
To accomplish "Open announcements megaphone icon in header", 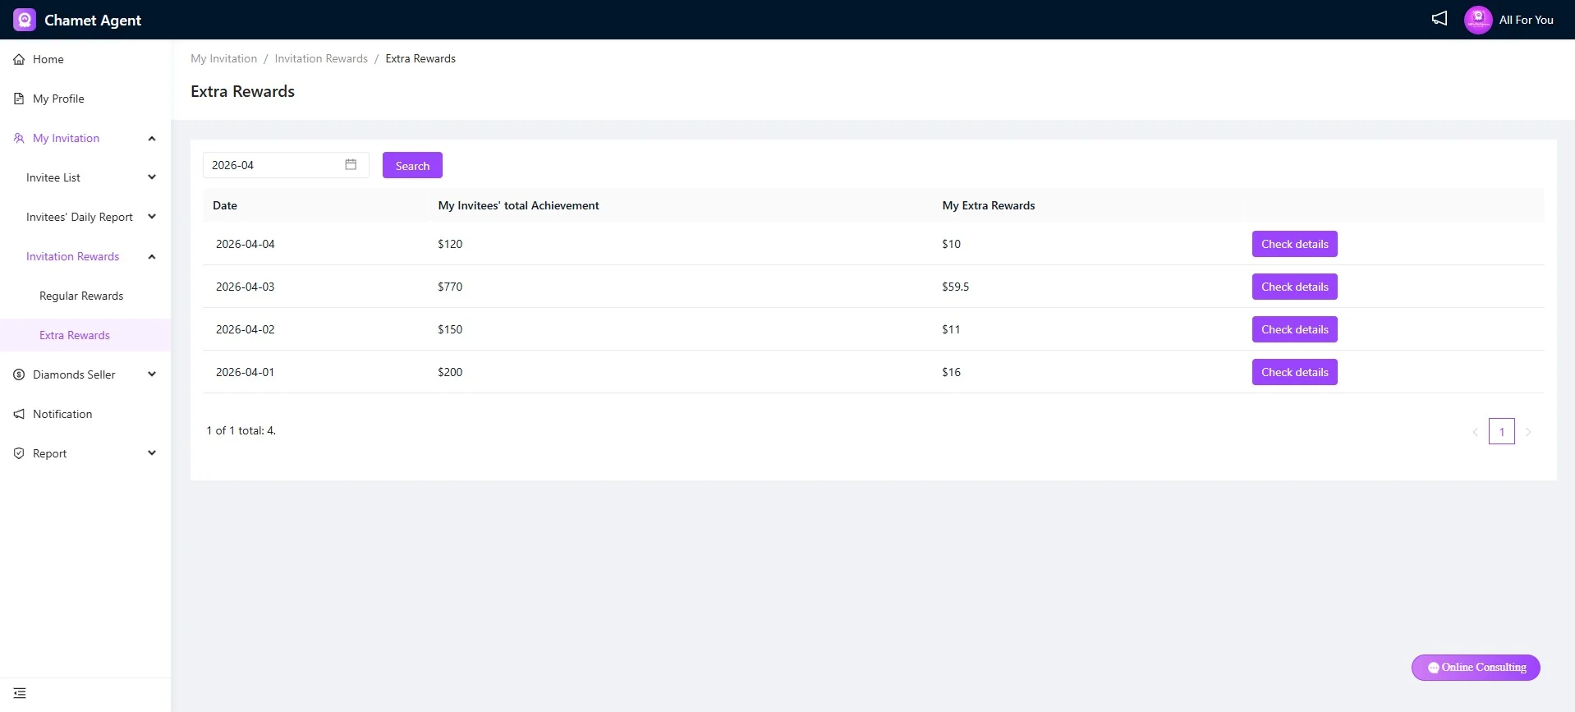I will [1440, 19].
